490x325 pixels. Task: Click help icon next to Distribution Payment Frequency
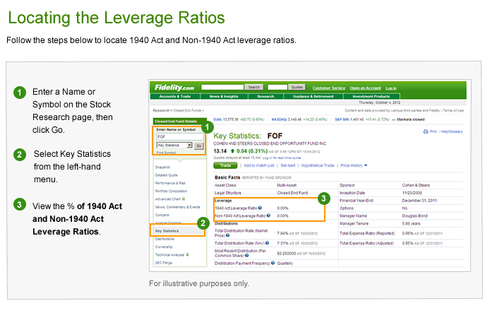coord(272,263)
